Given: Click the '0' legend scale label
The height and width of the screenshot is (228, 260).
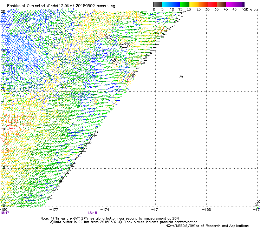Looking at the screenshot, I should coord(154,9).
